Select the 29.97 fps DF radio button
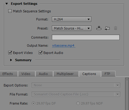Image resolution: width=129 pixels, height=110 pixels. (33, 103)
